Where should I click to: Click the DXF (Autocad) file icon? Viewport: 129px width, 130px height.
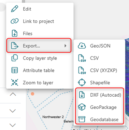[82, 95]
